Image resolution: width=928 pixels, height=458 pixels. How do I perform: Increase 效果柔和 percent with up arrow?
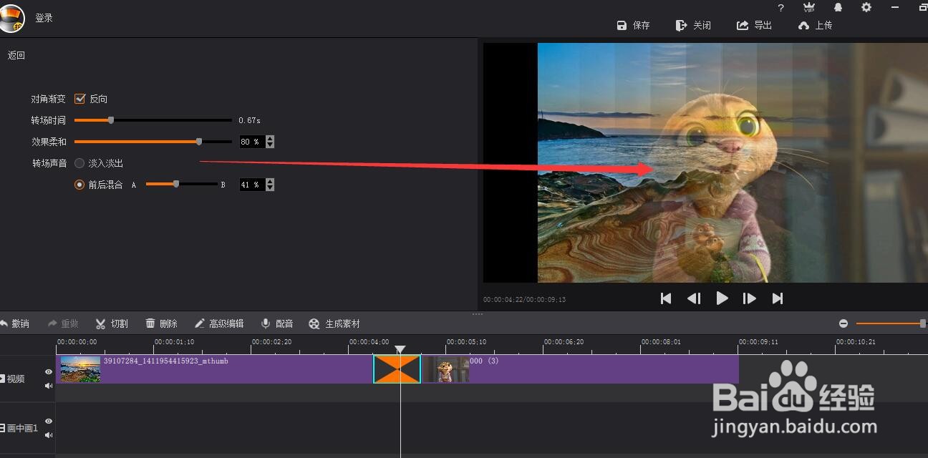(270, 139)
